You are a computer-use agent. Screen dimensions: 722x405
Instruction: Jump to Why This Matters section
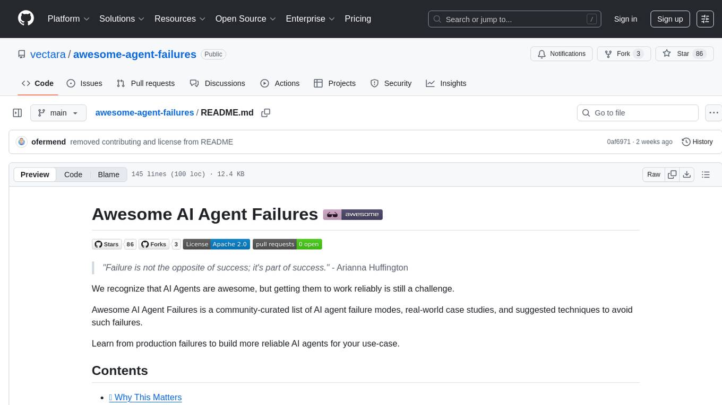pyautogui.click(x=145, y=397)
